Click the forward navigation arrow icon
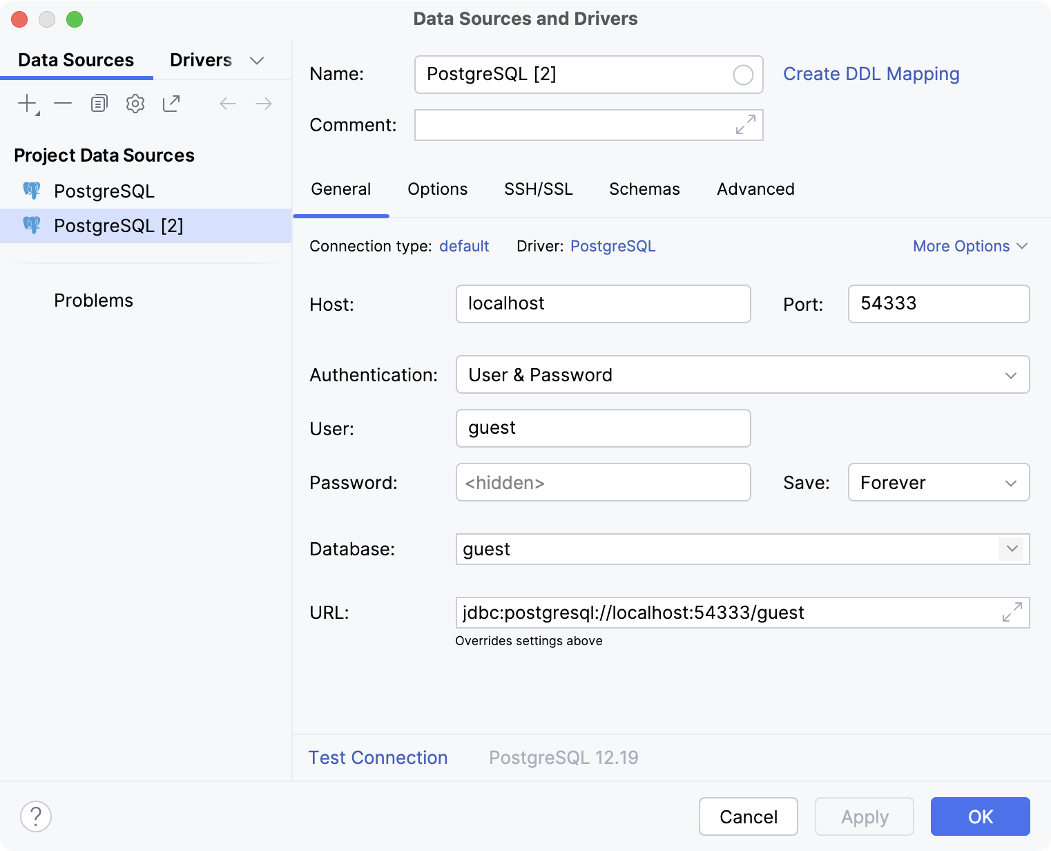1051x851 pixels. (263, 103)
